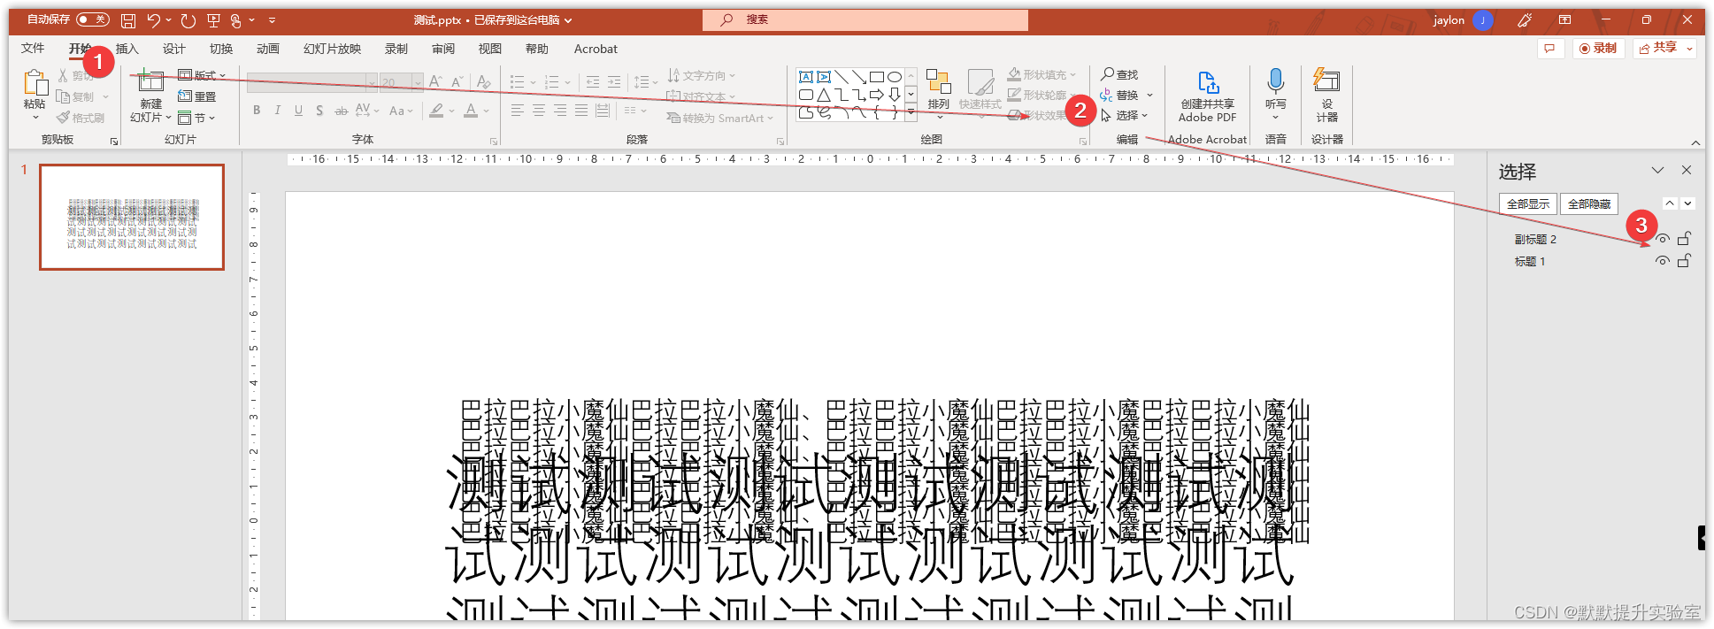
Task: Click Hide All (全部隐藏) button
Action: (x=1589, y=203)
